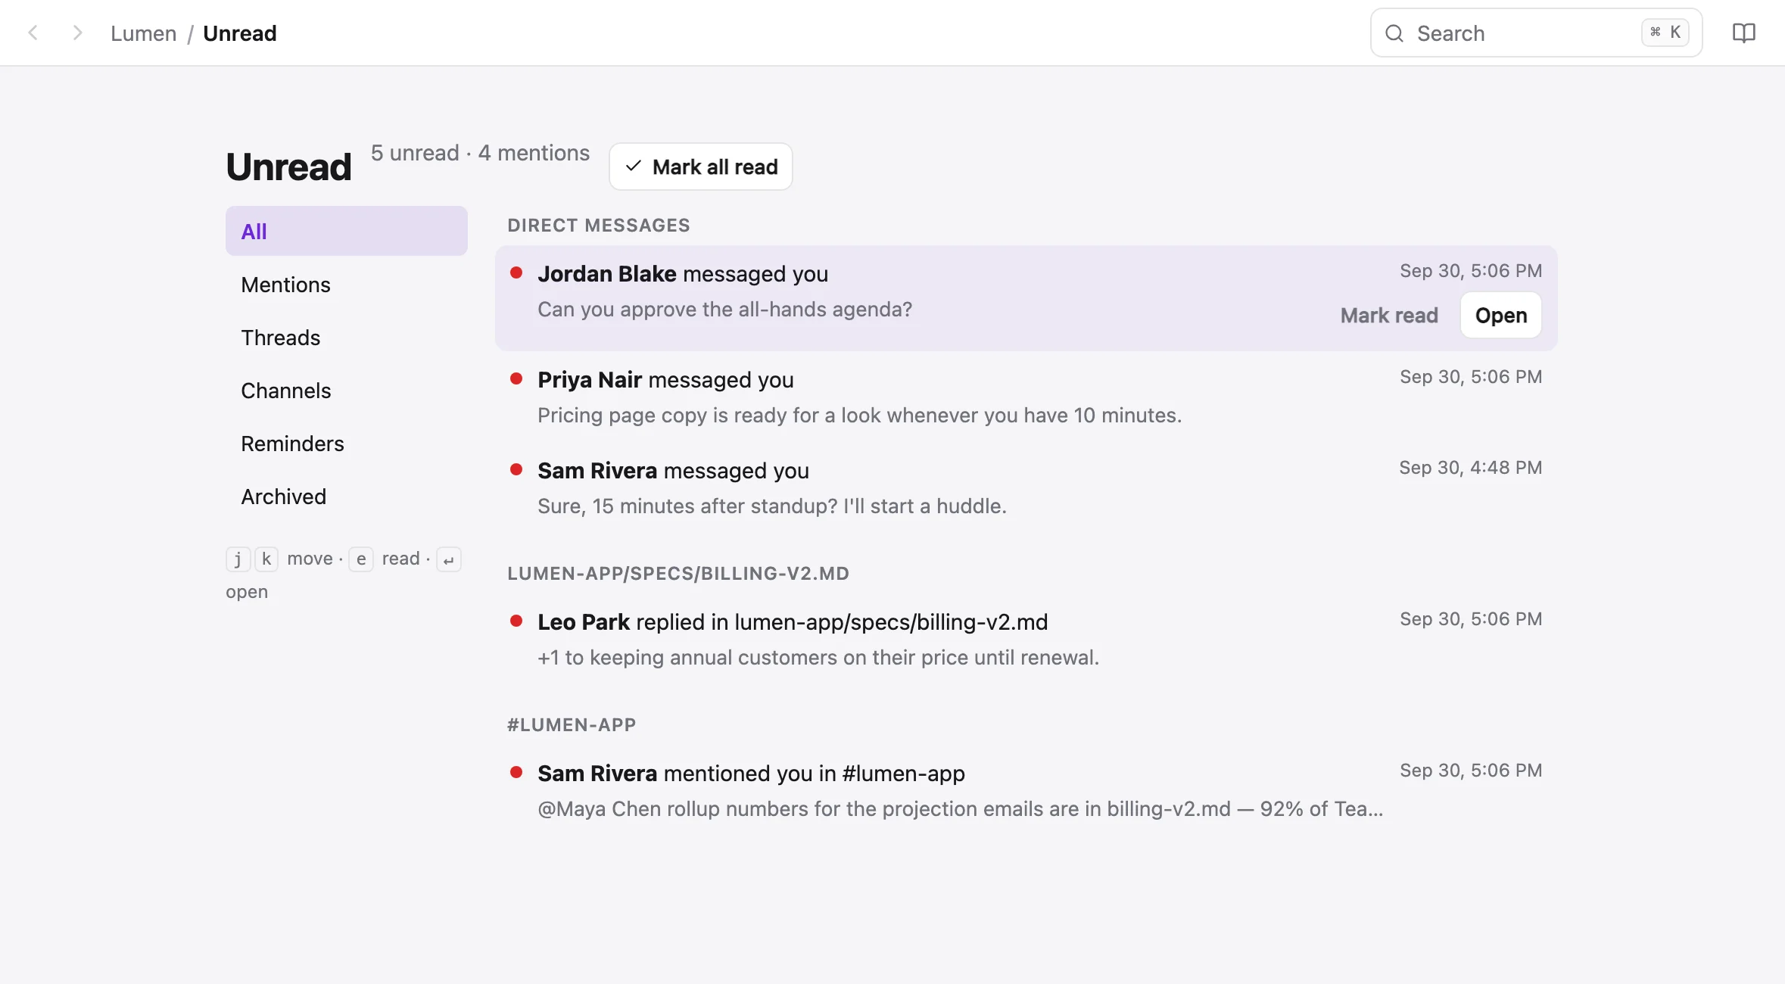Click the Mark all read button
The image size is (1785, 984).
(x=701, y=167)
